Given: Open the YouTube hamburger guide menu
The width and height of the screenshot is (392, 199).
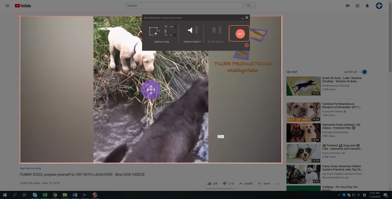Looking at the screenshot, I should (7, 6).
